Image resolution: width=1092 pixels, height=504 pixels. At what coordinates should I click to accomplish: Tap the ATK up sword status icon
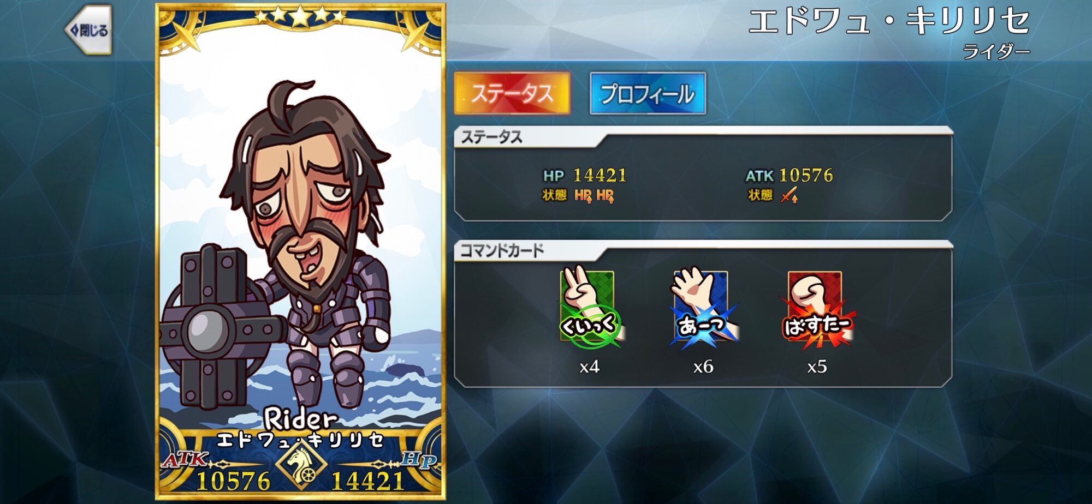point(789,195)
